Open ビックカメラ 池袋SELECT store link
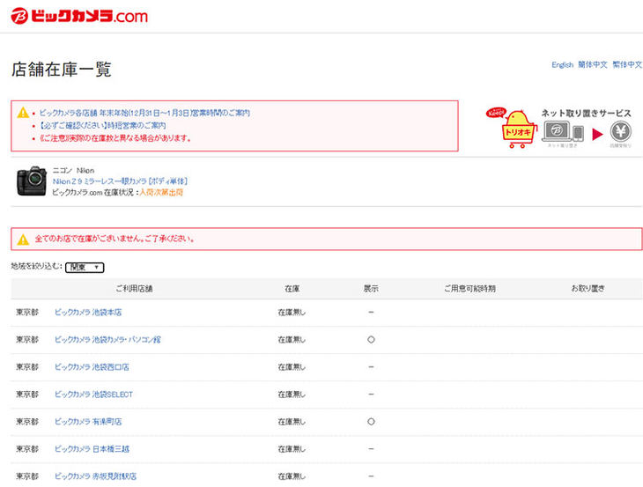Viewport: 643px width, 487px height. [93, 395]
